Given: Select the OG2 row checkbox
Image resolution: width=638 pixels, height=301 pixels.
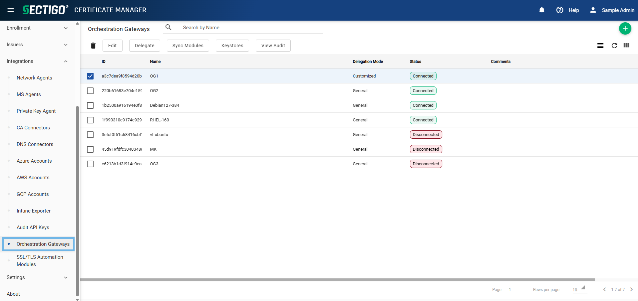Looking at the screenshot, I should point(90,91).
